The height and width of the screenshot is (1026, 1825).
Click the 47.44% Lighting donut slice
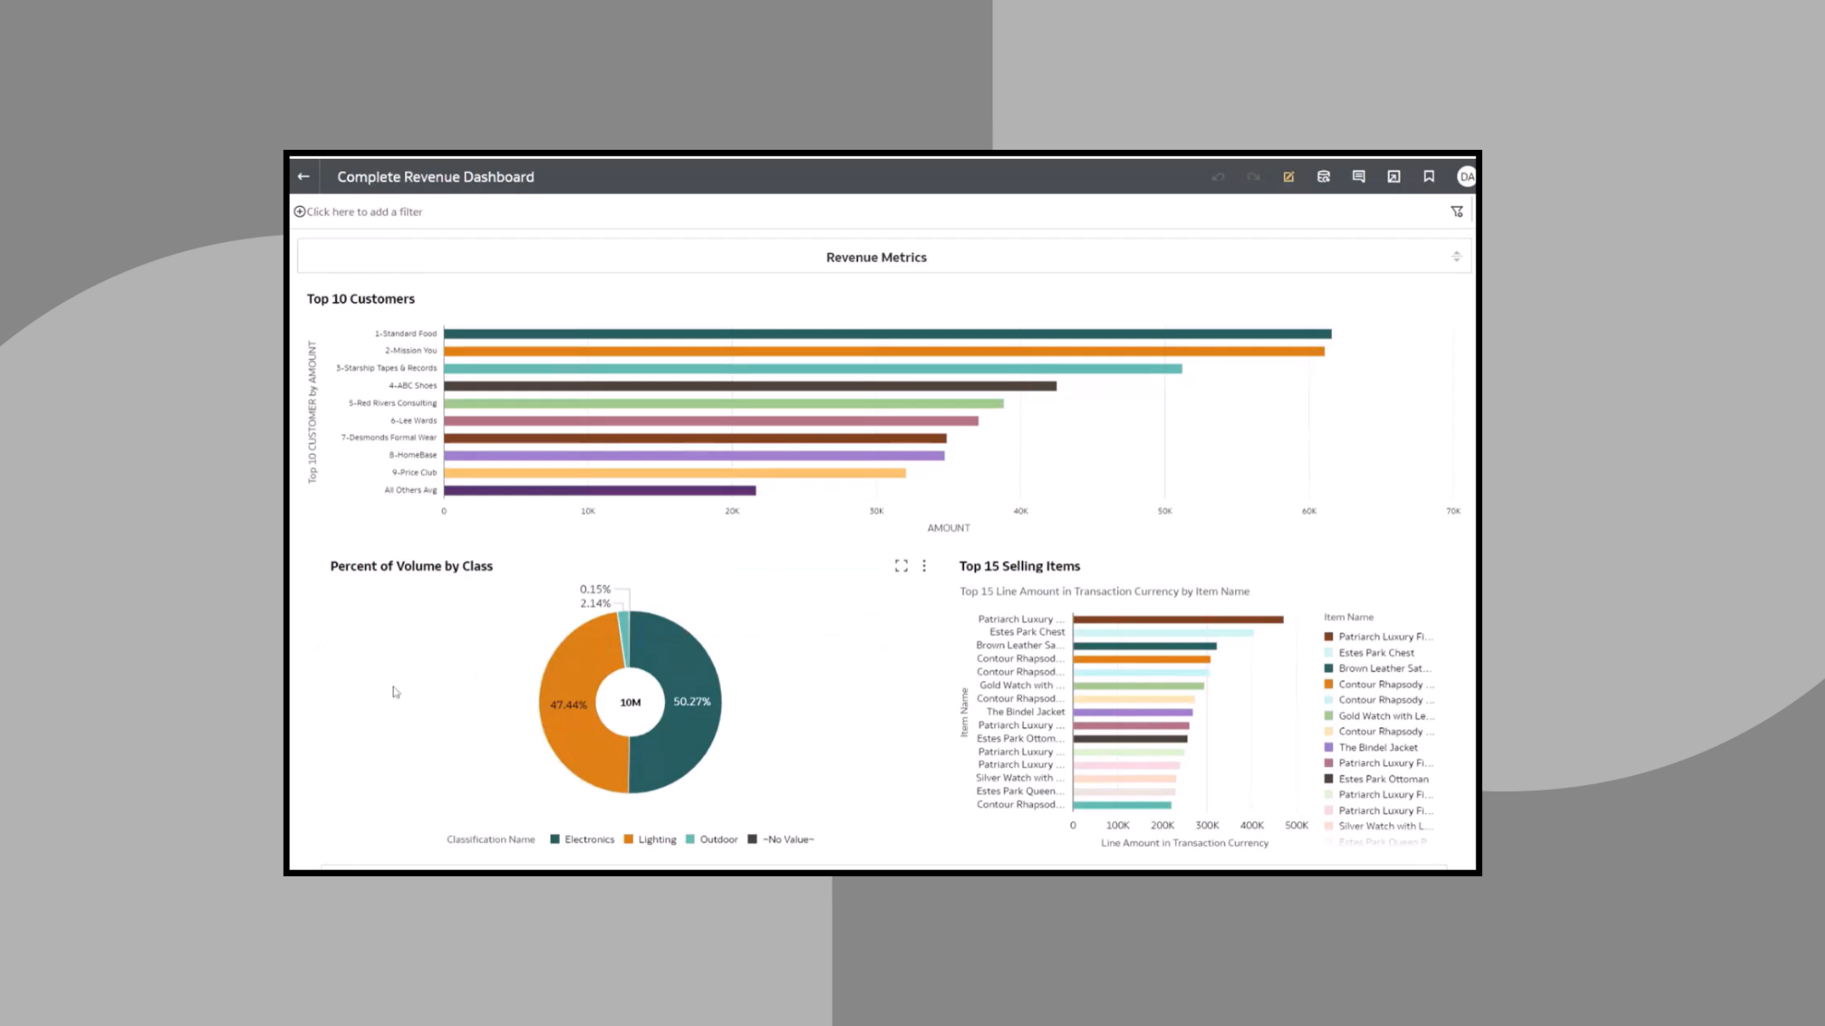click(570, 704)
